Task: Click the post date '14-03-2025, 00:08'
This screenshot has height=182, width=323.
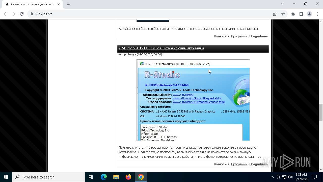Action: pos(149,54)
